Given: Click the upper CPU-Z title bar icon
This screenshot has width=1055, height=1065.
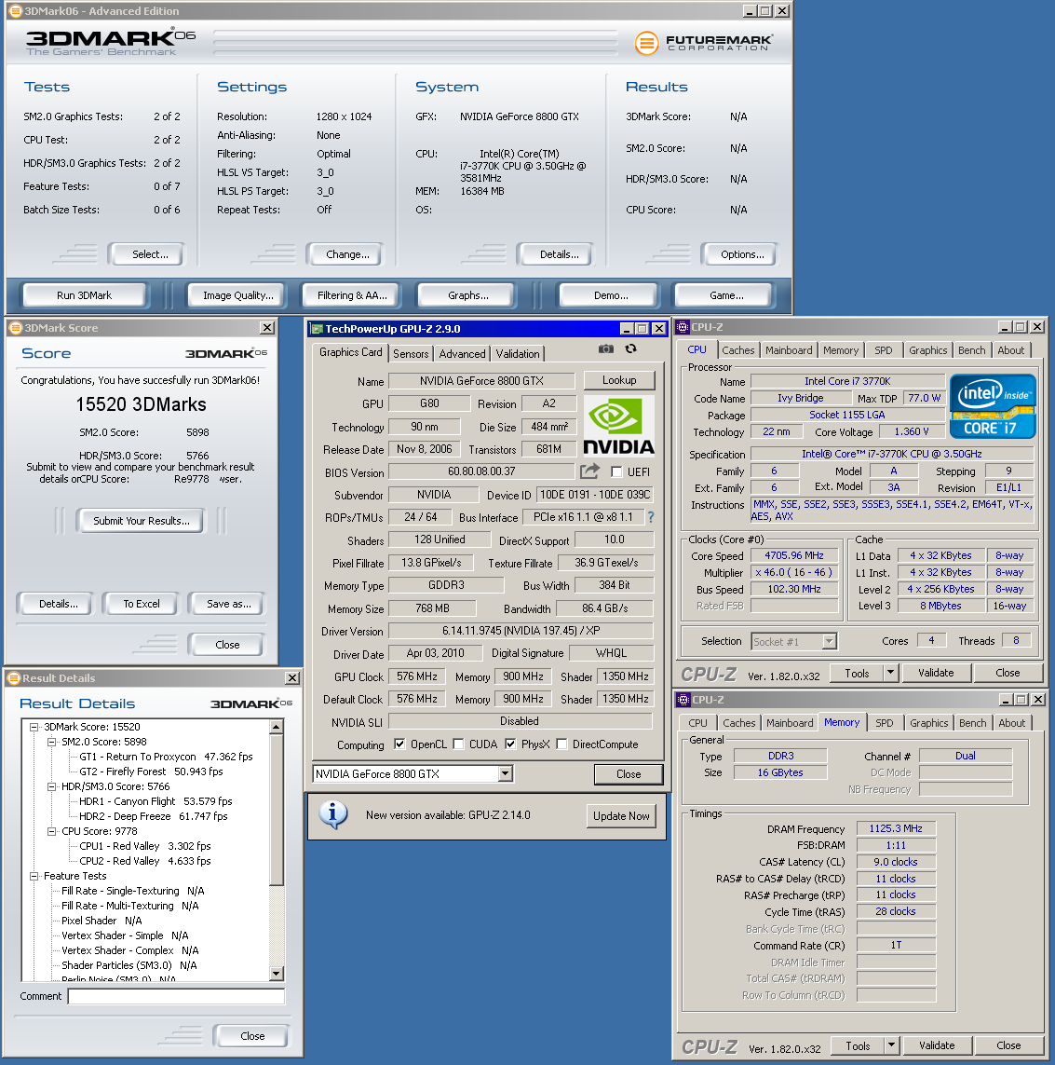Looking at the screenshot, I should [x=683, y=327].
